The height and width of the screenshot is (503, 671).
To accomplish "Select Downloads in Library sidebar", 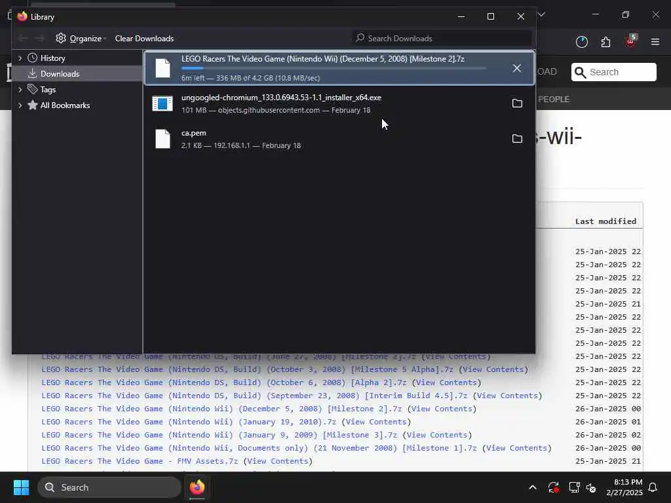I will click(x=60, y=74).
